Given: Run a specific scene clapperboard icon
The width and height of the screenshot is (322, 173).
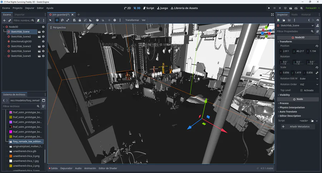Looking at the screenshot, I should pyautogui.click(x=296, y=8).
